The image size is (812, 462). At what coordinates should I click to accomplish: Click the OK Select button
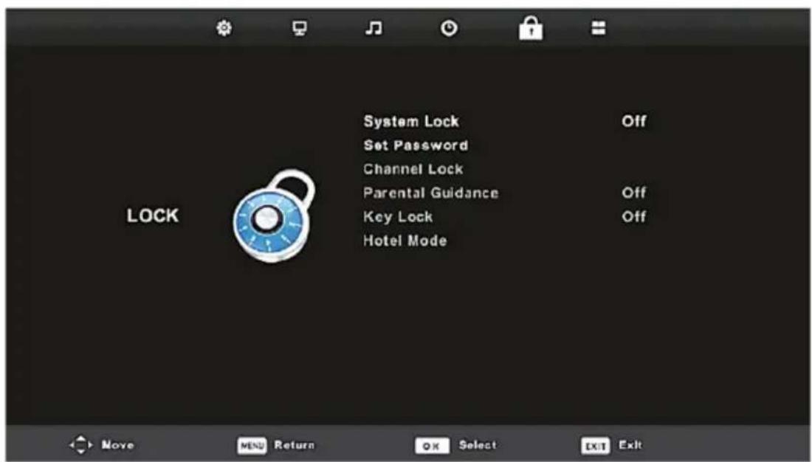tap(455, 445)
